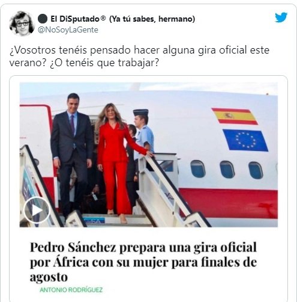Click the black circle emoji beside the name

click(x=43, y=19)
